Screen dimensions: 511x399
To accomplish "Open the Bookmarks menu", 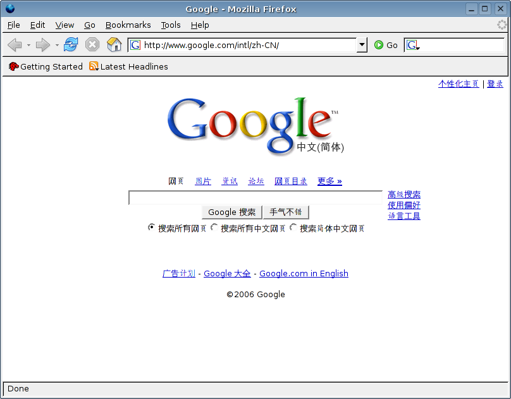I will coord(128,25).
